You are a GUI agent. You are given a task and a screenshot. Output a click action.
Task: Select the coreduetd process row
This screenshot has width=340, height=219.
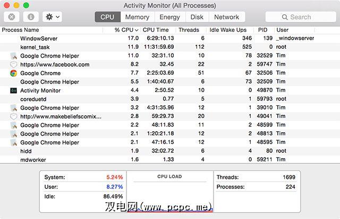[170, 99]
